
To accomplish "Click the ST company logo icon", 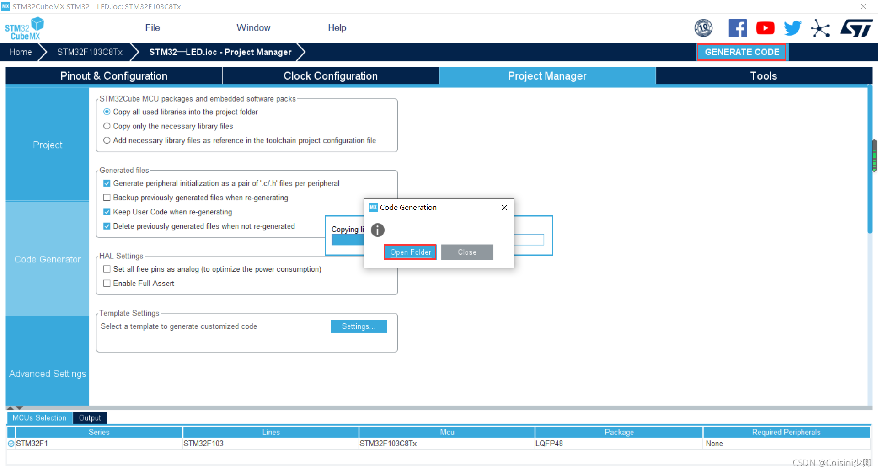I will [x=856, y=28].
